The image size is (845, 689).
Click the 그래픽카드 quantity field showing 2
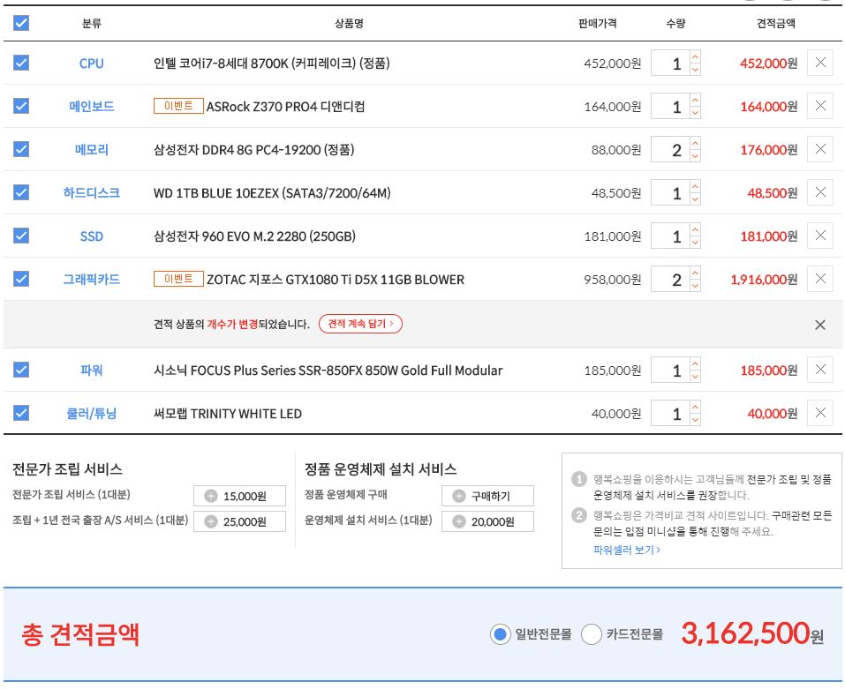pyautogui.click(x=670, y=280)
